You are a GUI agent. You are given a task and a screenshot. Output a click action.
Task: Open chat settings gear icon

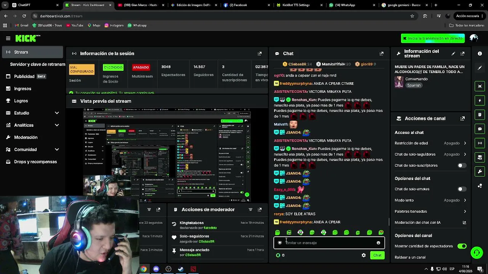364,255
